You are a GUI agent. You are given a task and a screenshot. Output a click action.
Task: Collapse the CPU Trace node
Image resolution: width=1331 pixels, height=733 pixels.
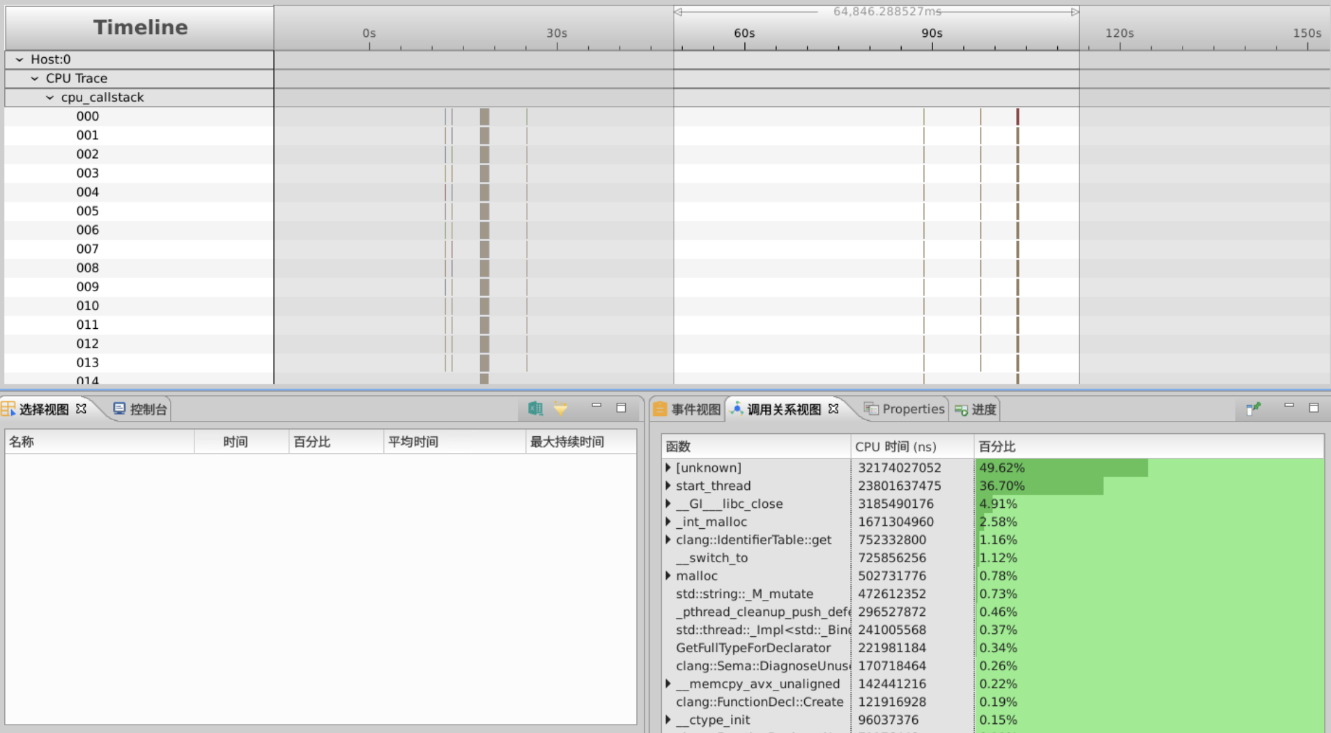point(34,79)
